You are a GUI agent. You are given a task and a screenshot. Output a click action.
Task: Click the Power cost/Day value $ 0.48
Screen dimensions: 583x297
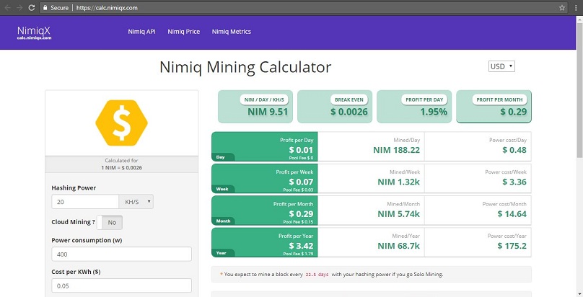pyautogui.click(x=514, y=150)
